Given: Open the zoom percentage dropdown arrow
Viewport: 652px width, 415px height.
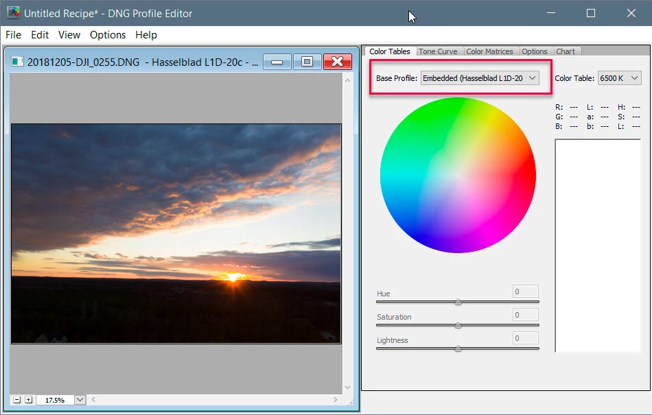Looking at the screenshot, I should tap(80, 400).
